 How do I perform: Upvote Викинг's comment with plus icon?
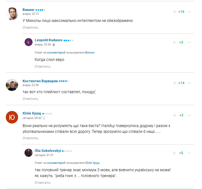point(175,12)
